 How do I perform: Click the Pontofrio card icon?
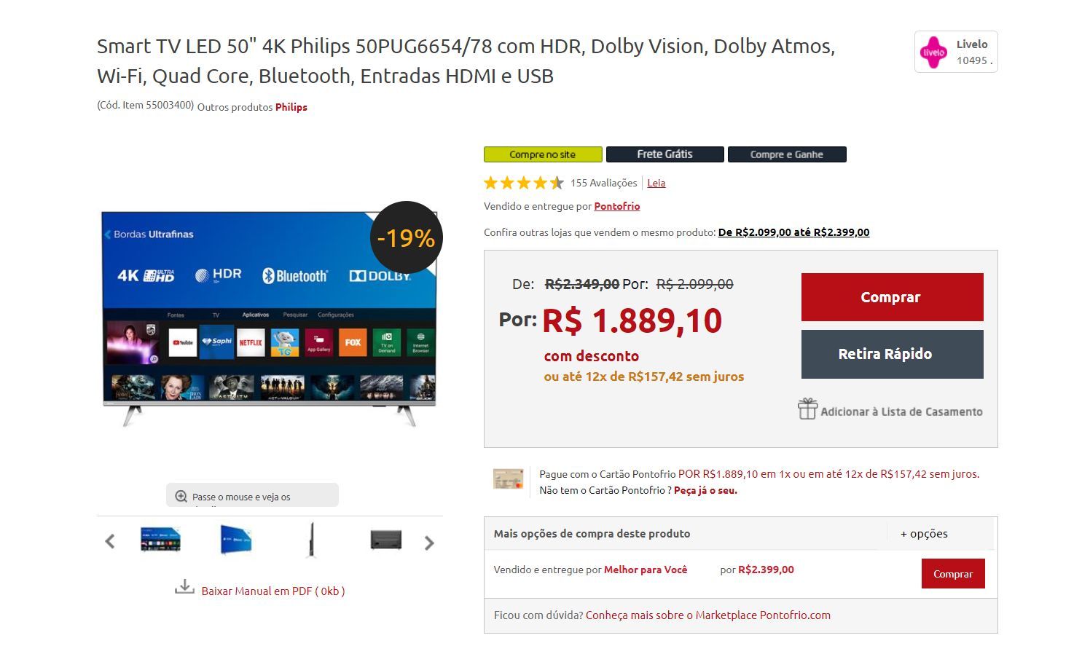pyautogui.click(x=509, y=478)
